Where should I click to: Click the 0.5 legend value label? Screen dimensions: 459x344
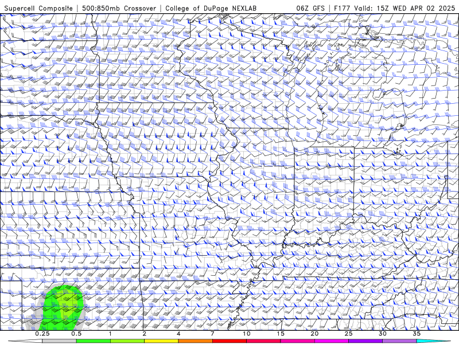[76, 334]
